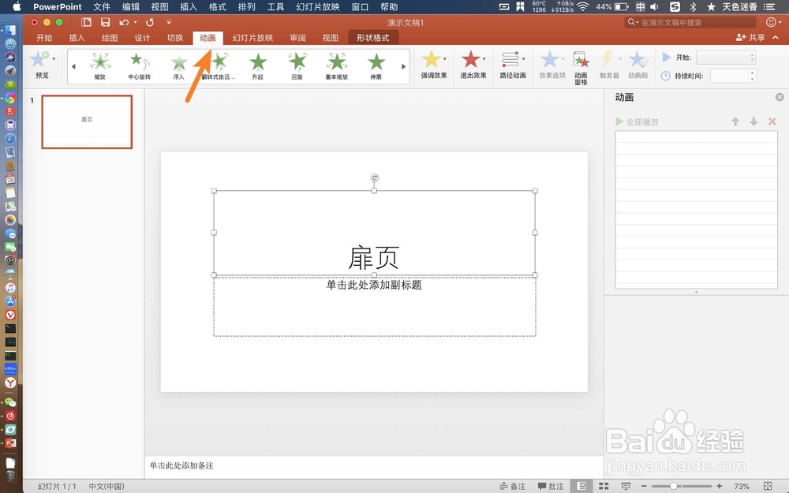
Task: Select the 浮入 animation effect
Action: tap(178, 65)
